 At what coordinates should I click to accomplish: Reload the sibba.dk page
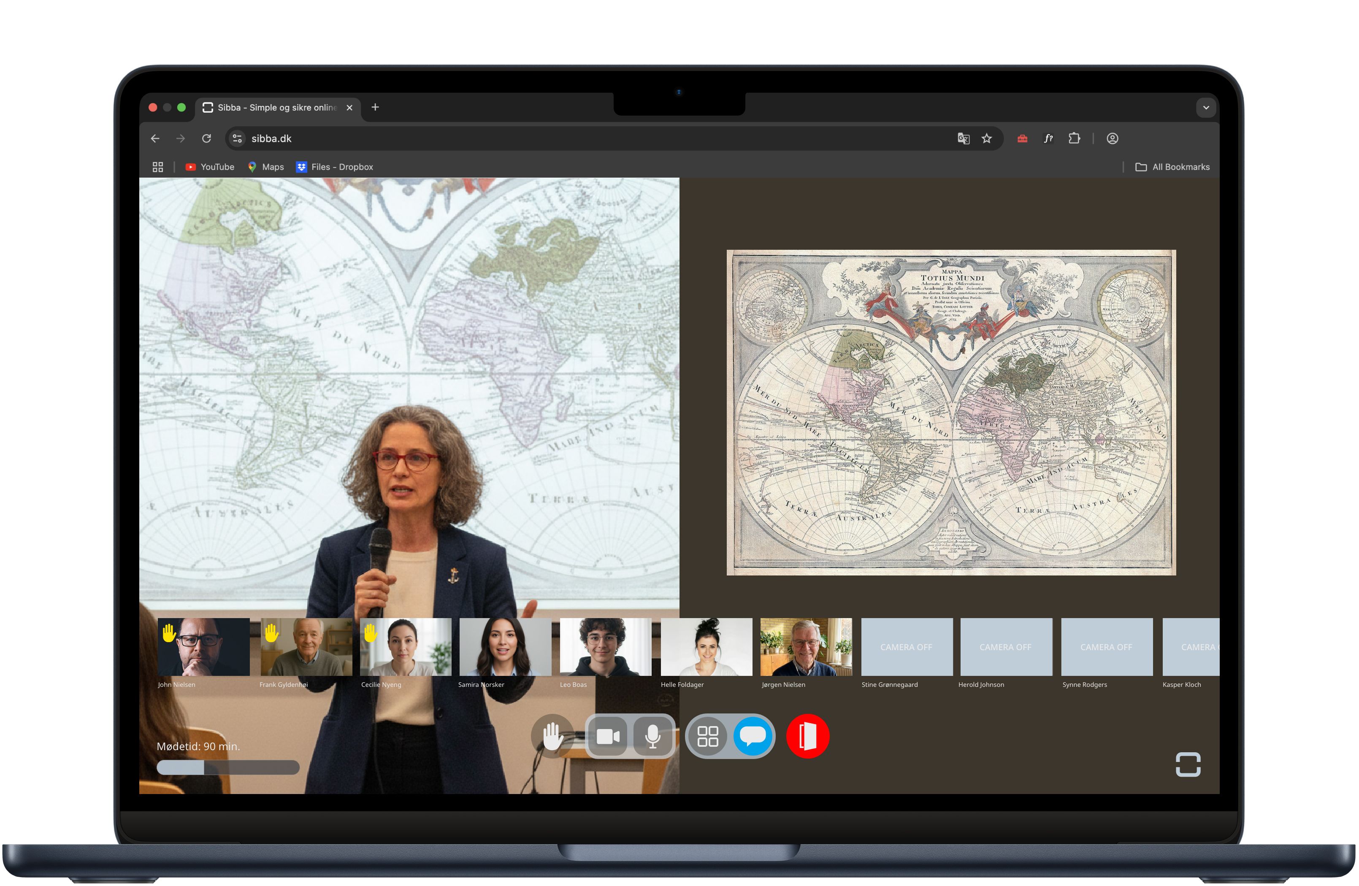(x=207, y=139)
